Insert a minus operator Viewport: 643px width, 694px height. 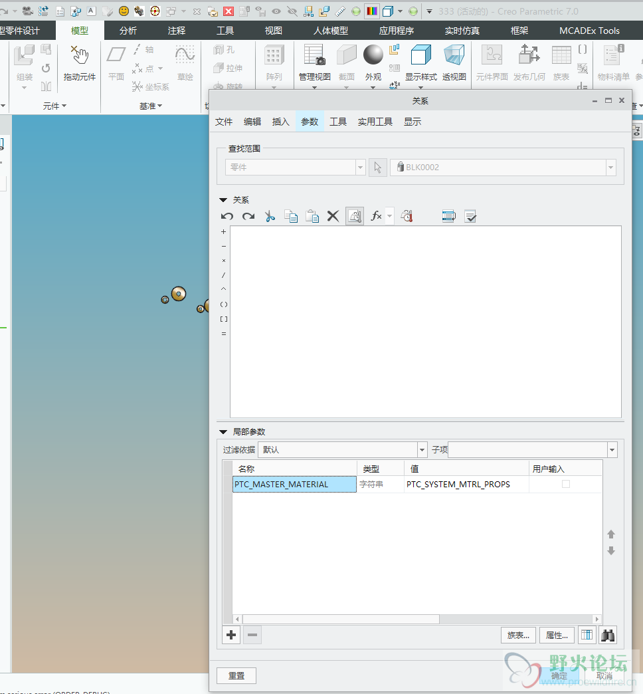coord(224,246)
